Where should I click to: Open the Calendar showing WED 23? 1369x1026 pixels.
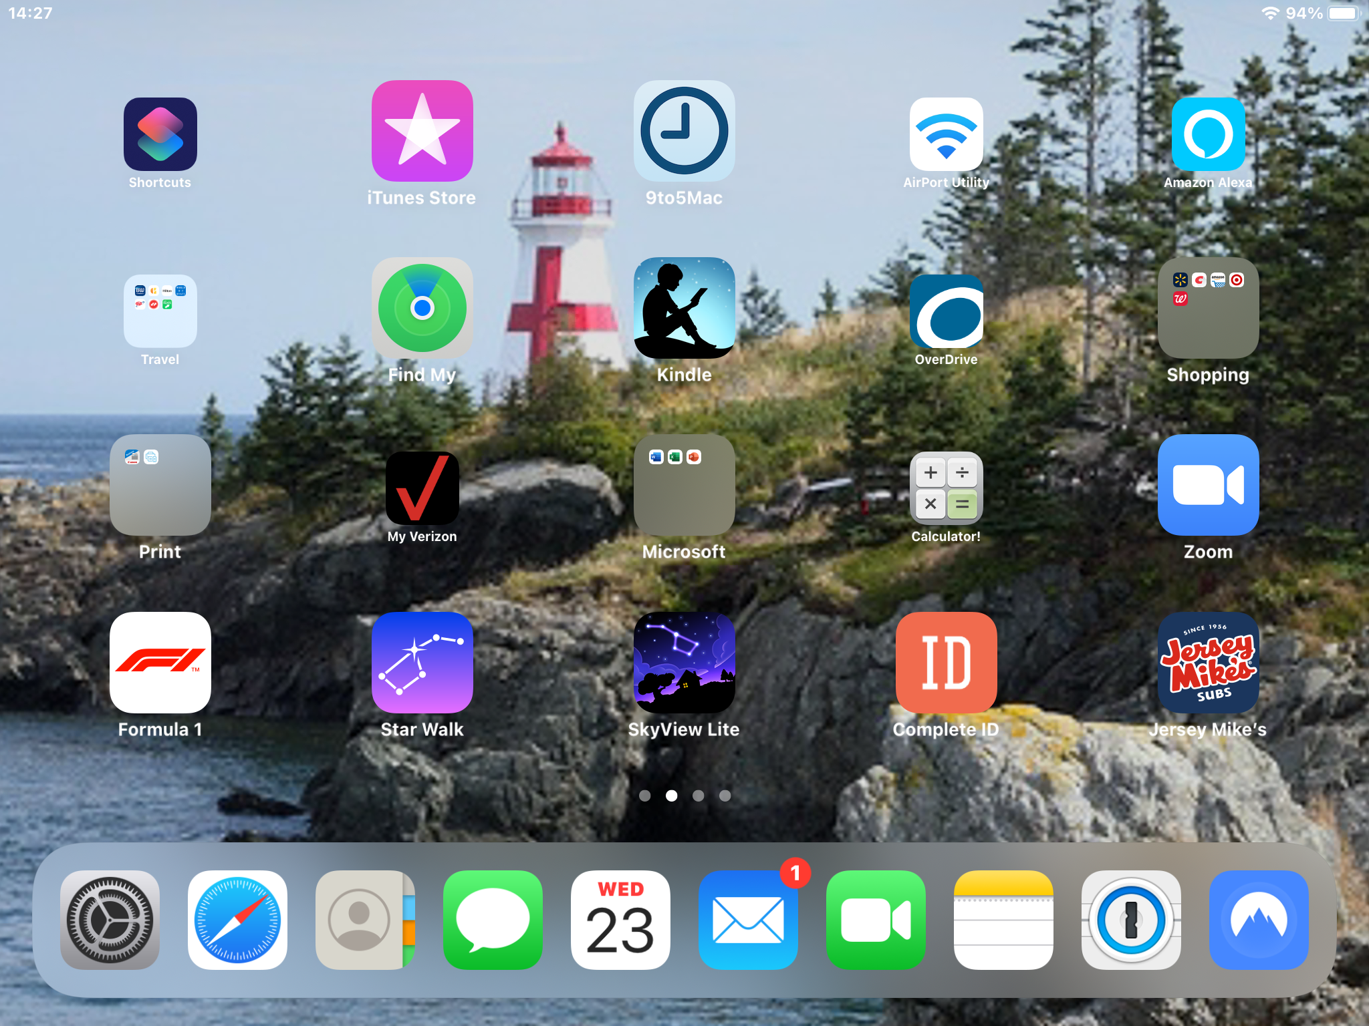point(620,920)
